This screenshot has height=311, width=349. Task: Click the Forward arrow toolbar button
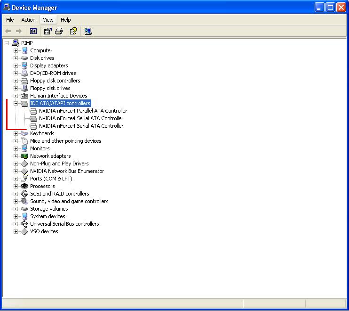pos(19,31)
